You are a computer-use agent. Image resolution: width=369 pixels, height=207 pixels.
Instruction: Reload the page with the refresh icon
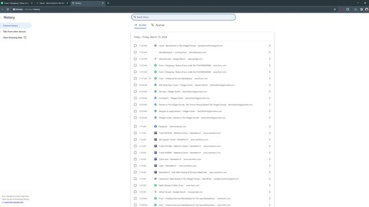click(7, 9)
